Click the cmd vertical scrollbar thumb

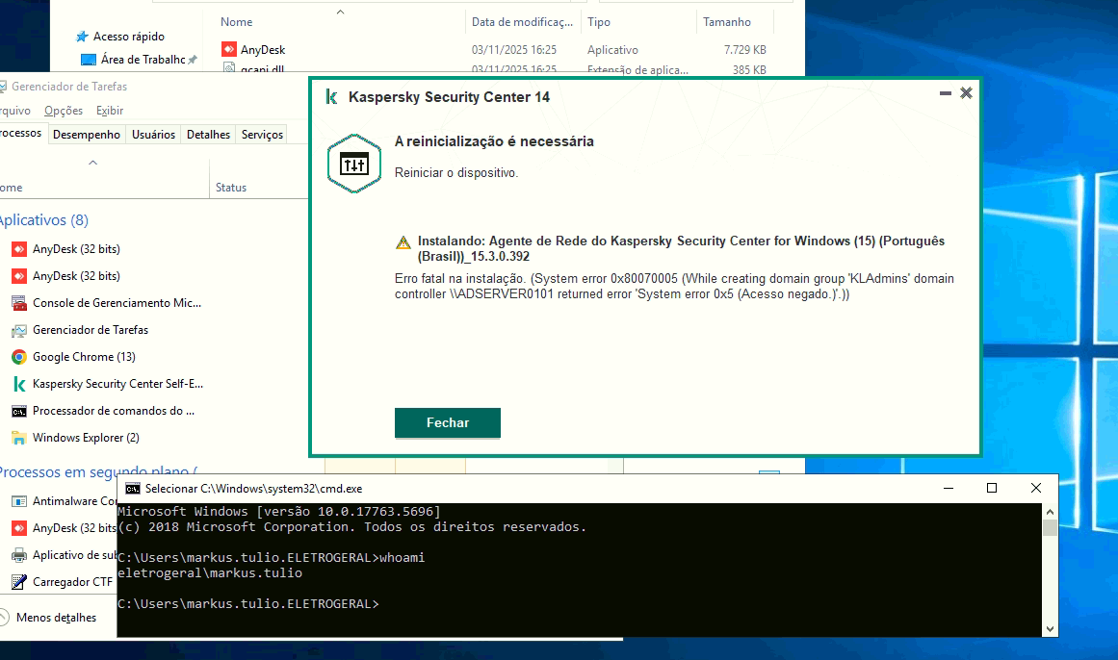click(1050, 527)
